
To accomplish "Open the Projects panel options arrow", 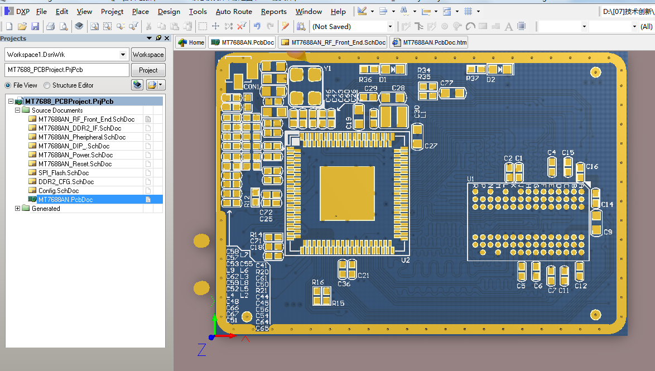I will [149, 38].
